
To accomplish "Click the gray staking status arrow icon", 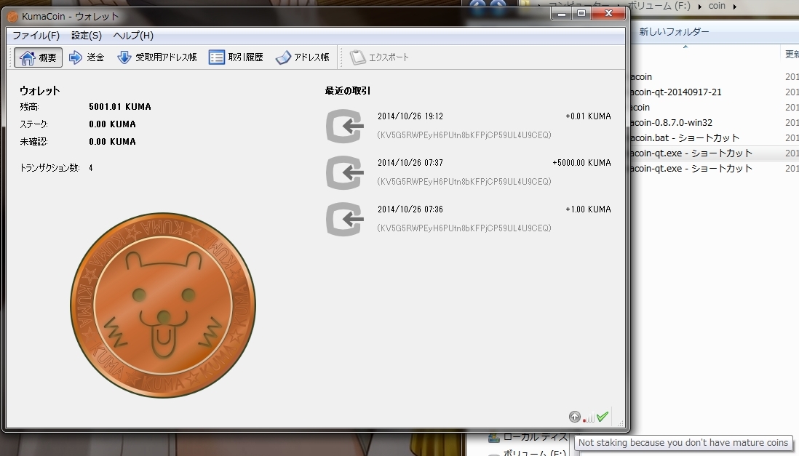I will tap(574, 417).
